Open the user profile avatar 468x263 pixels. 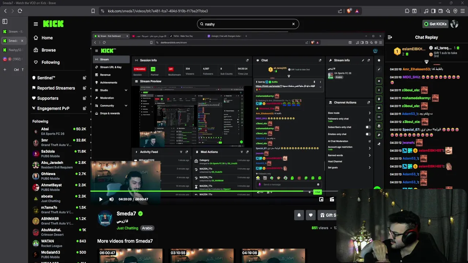[x=454, y=24]
